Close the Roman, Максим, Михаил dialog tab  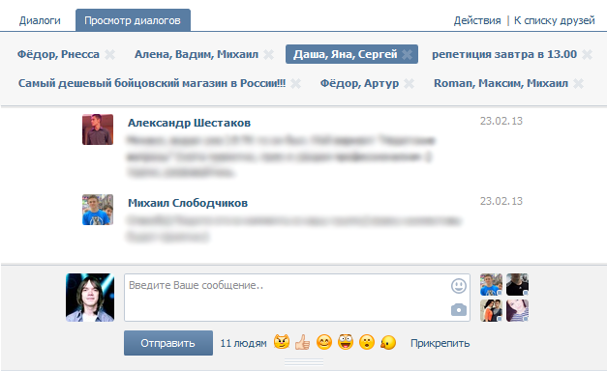[578, 83]
